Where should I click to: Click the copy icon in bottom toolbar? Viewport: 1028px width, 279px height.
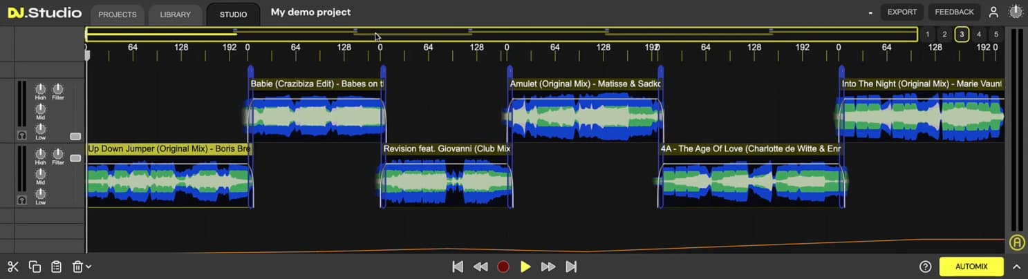pyautogui.click(x=35, y=267)
